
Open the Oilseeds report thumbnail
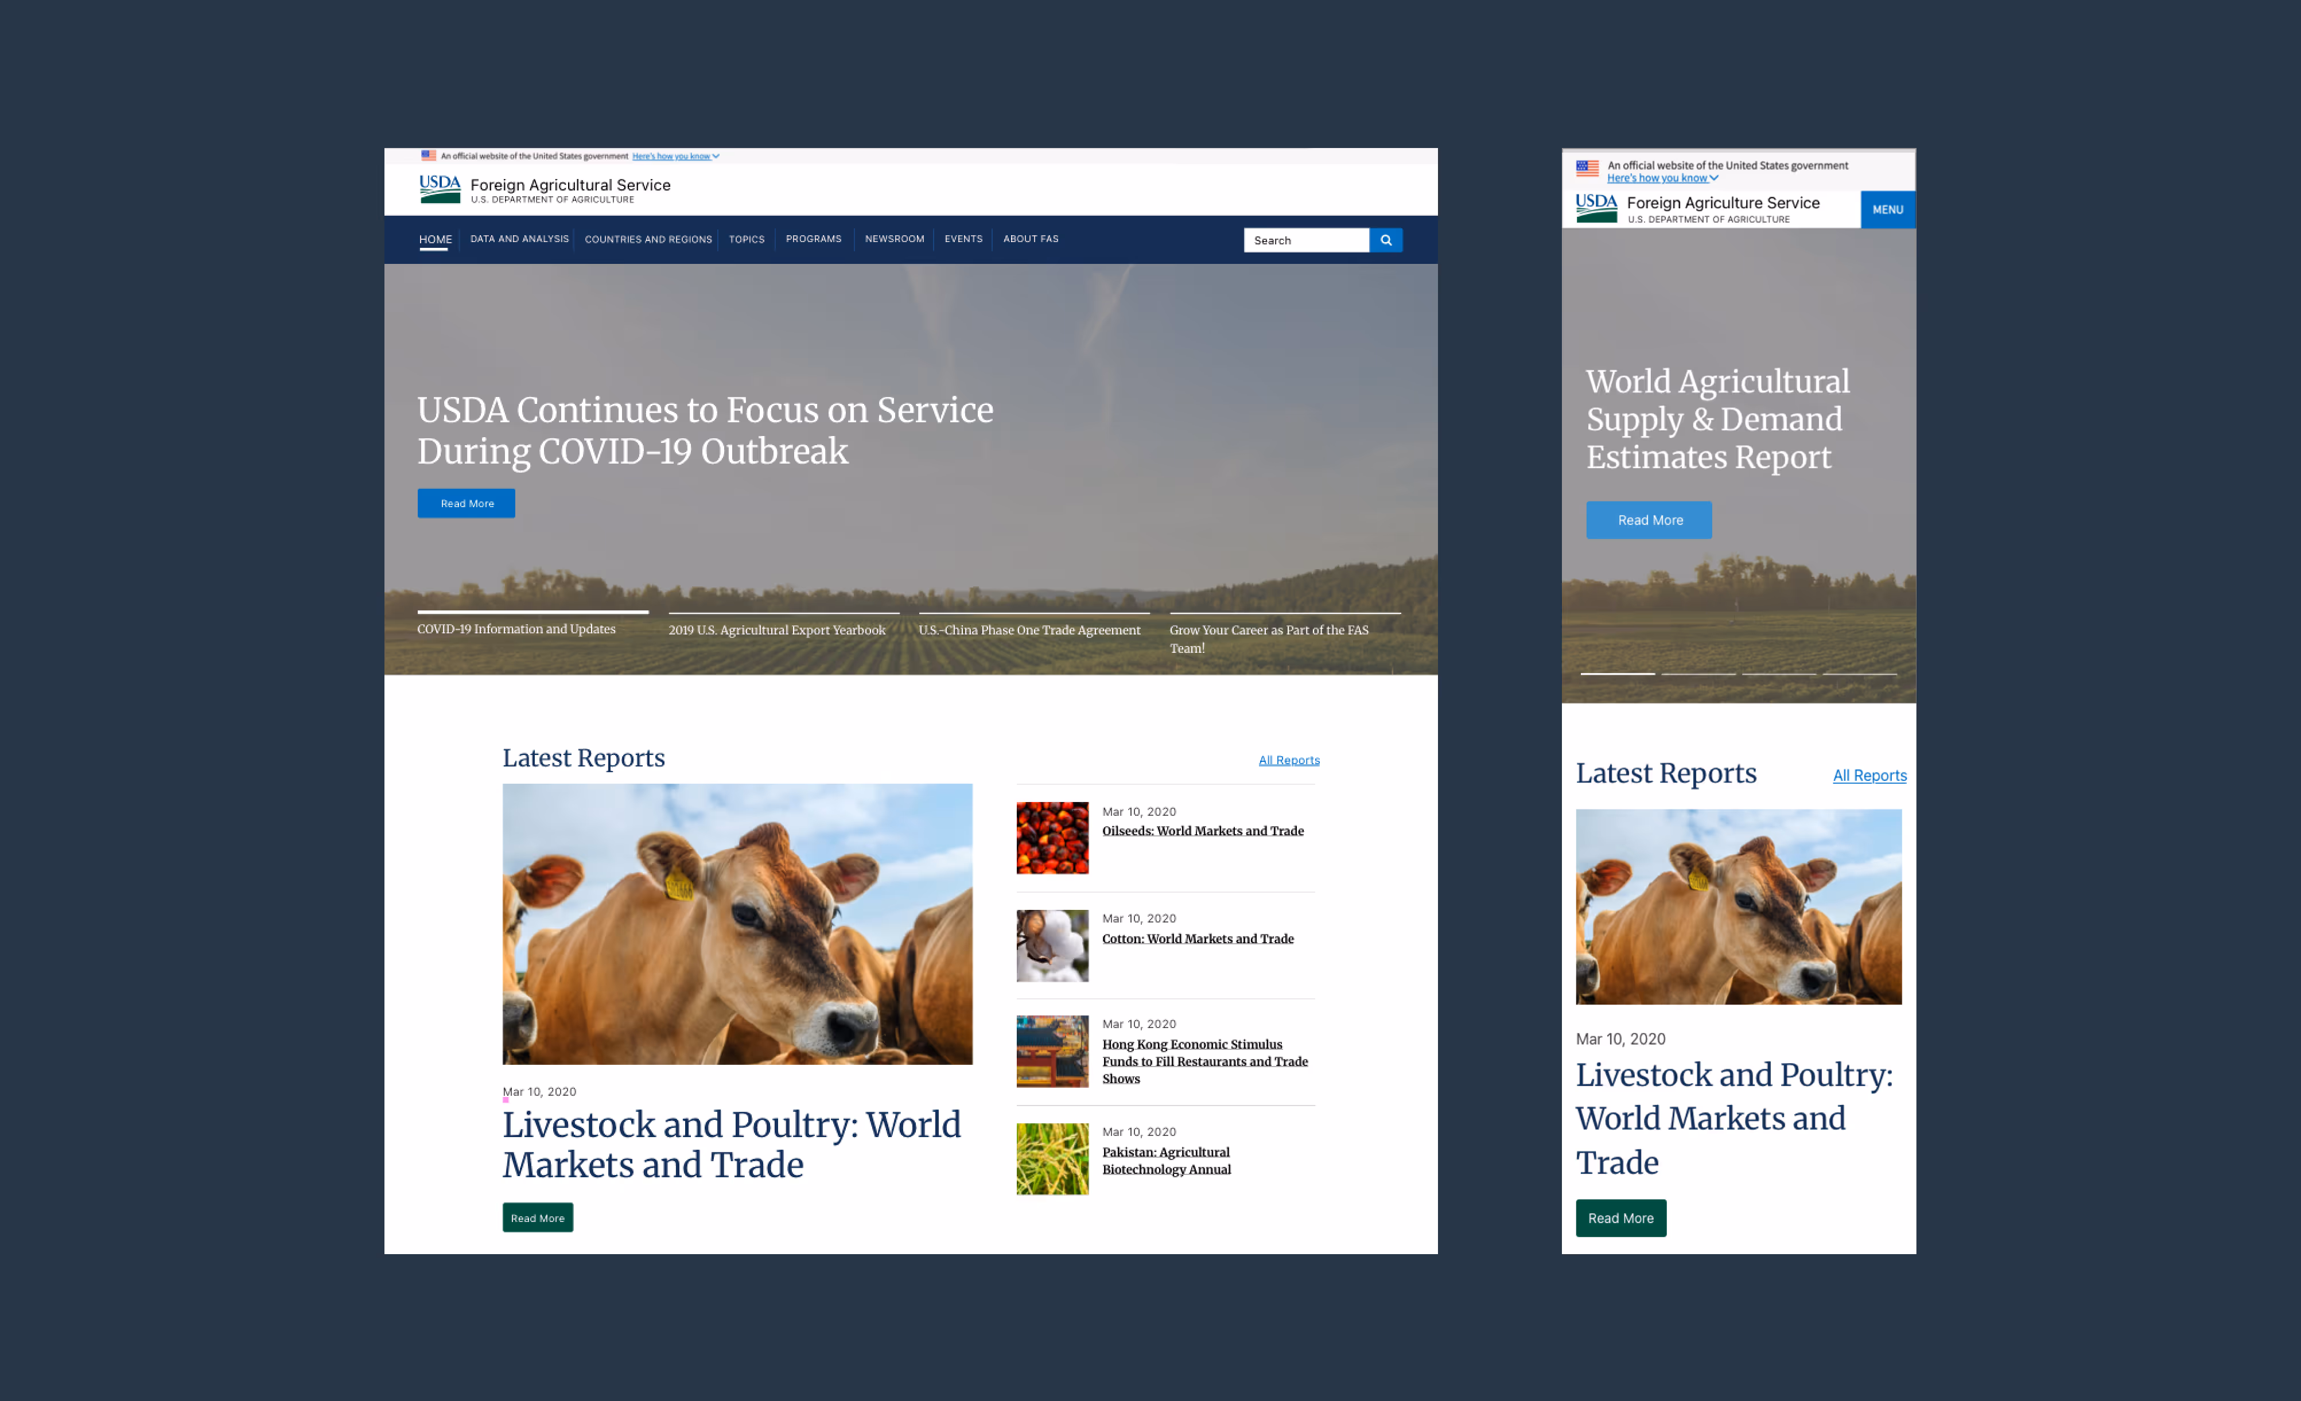click(x=1052, y=837)
